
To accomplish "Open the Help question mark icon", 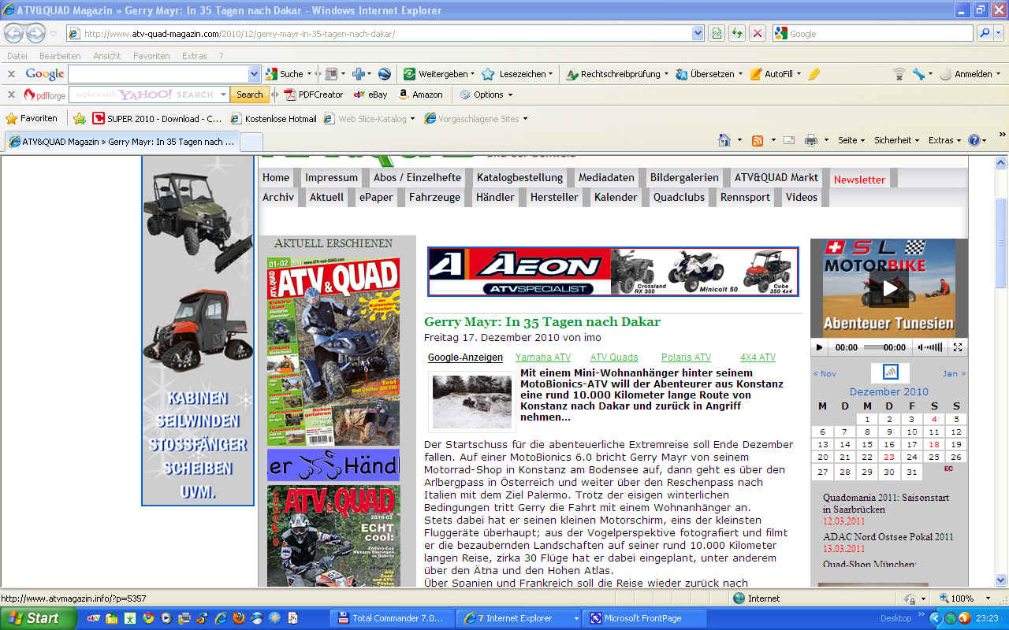I will click(x=974, y=140).
